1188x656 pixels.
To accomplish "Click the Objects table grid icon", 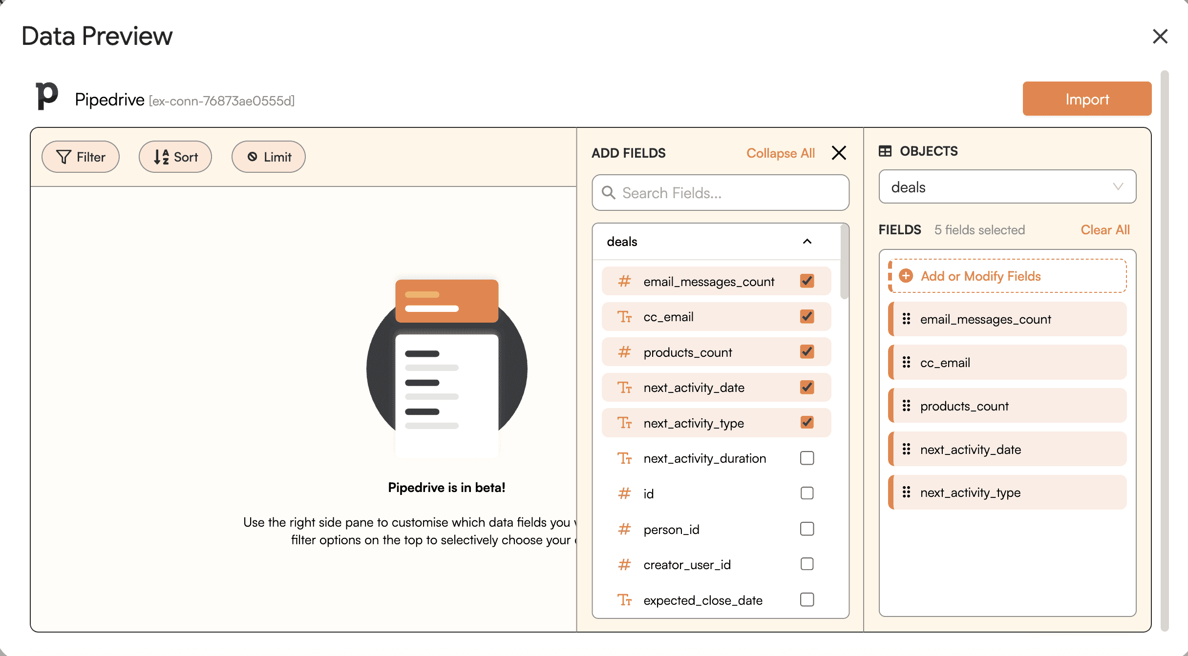I will [x=885, y=151].
